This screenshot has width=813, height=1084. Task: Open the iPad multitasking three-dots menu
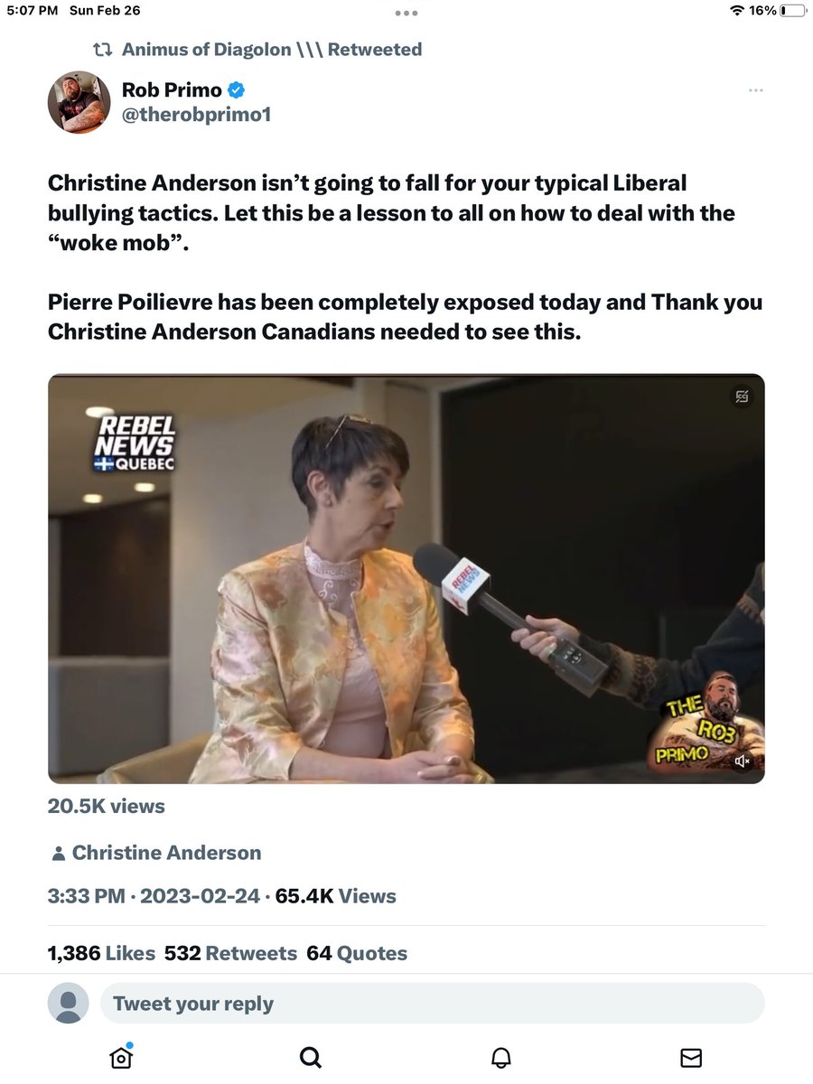click(406, 13)
